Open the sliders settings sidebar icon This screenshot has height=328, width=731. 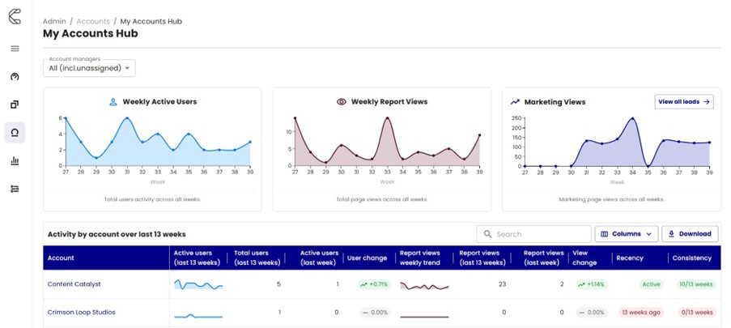coord(15,189)
